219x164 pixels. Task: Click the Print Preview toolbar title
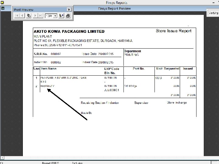[23, 10]
